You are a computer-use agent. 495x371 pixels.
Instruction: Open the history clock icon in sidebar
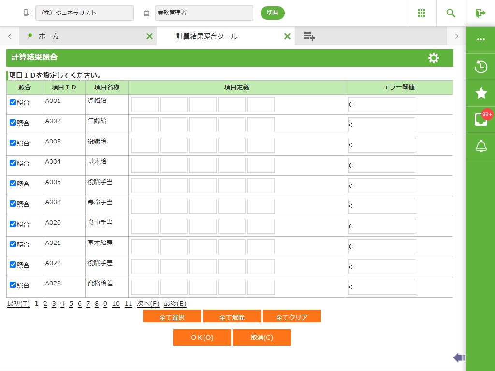481,67
